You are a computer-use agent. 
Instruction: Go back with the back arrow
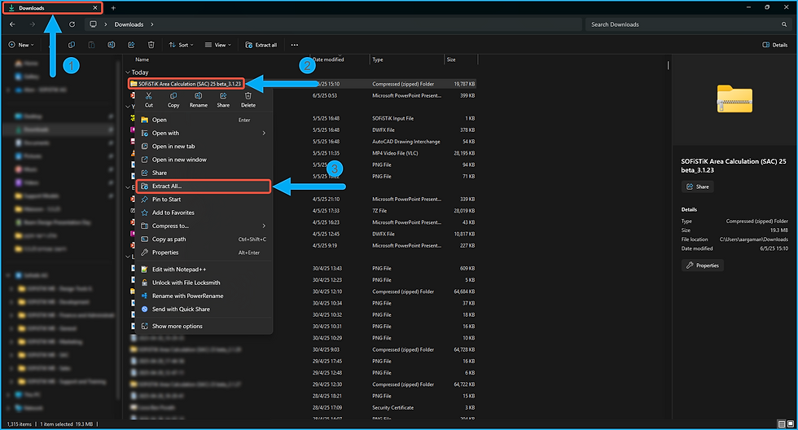pyautogui.click(x=12, y=24)
